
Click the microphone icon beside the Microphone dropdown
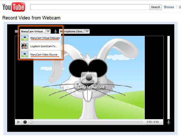coord(55,31)
